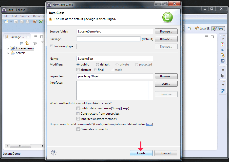Maximize the Package Explorer view
The height and width of the screenshot is (162, 229).
42,37
